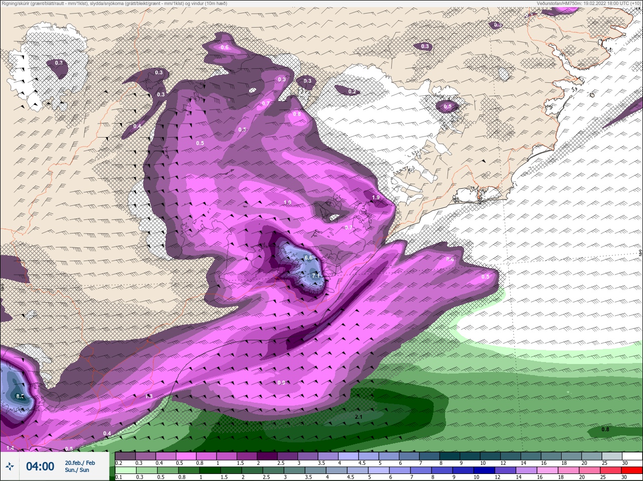Pick the white upper legend swatch after 30
This screenshot has width=643, height=481.
point(631,456)
